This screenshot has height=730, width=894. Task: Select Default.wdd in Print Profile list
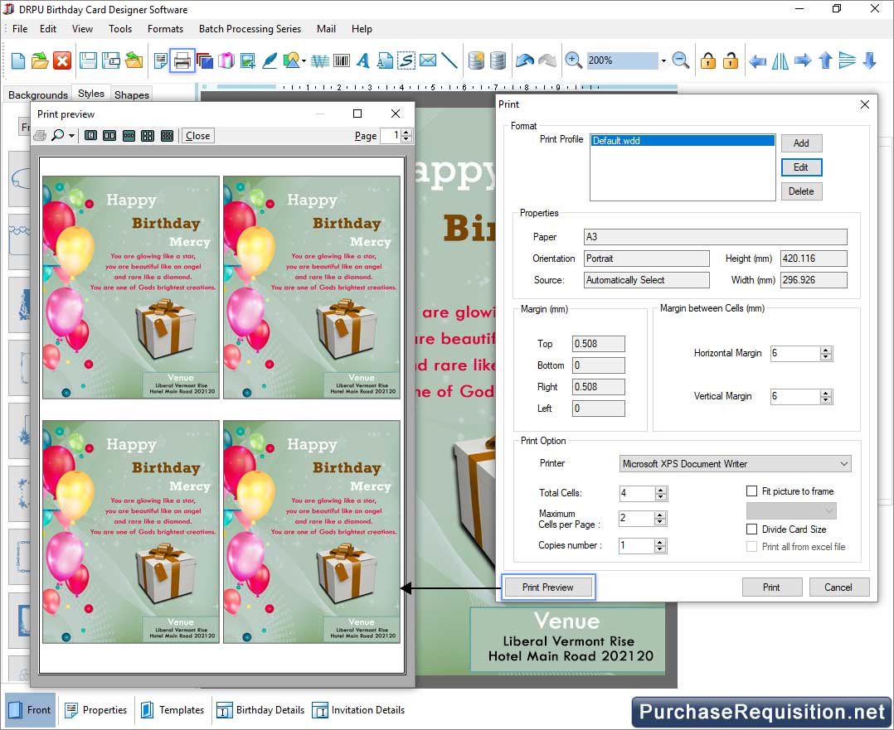pyautogui.click(x=682, y=141)
